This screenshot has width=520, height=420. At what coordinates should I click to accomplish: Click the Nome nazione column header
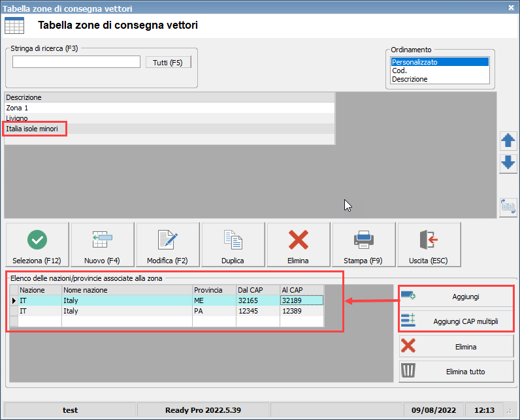[x=127, y=290]
